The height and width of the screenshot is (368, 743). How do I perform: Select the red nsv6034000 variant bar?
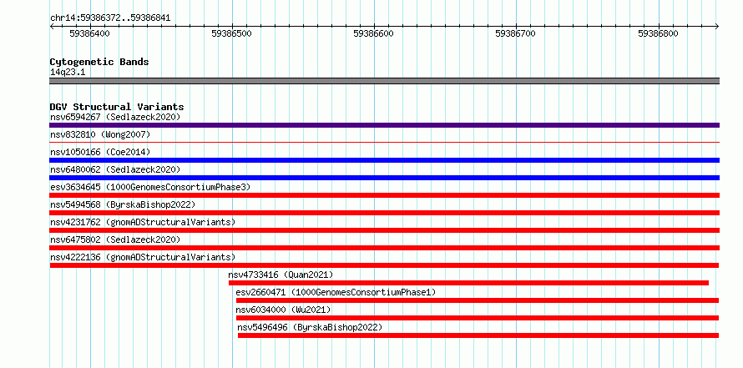click(x=478, y=318)
